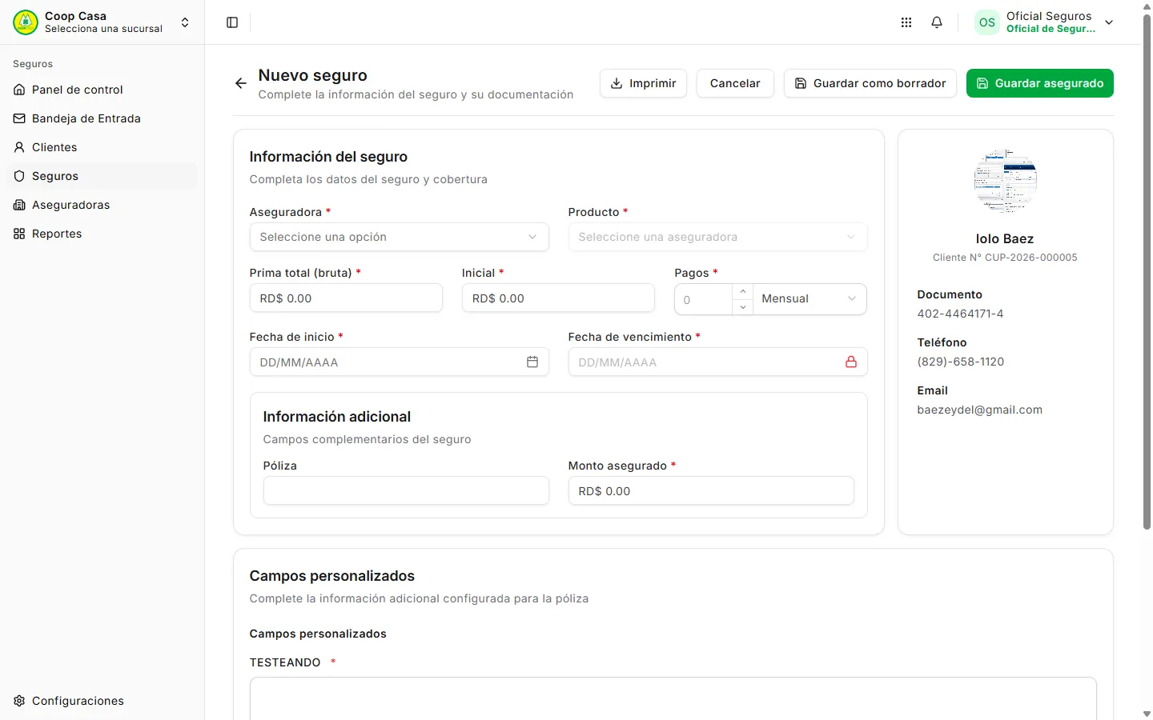Open the Clientes section
The image size is (1153, 720).
click(102, 147)
